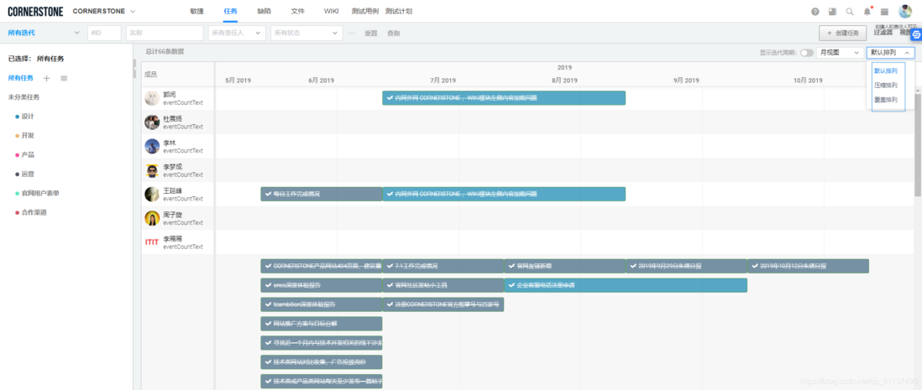Switch to the 测试计划 tab
This screenshot has width=922, height=390.
[399, 11]
